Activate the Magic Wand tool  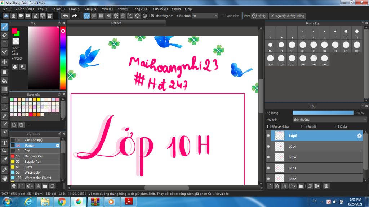pos(4,116)
